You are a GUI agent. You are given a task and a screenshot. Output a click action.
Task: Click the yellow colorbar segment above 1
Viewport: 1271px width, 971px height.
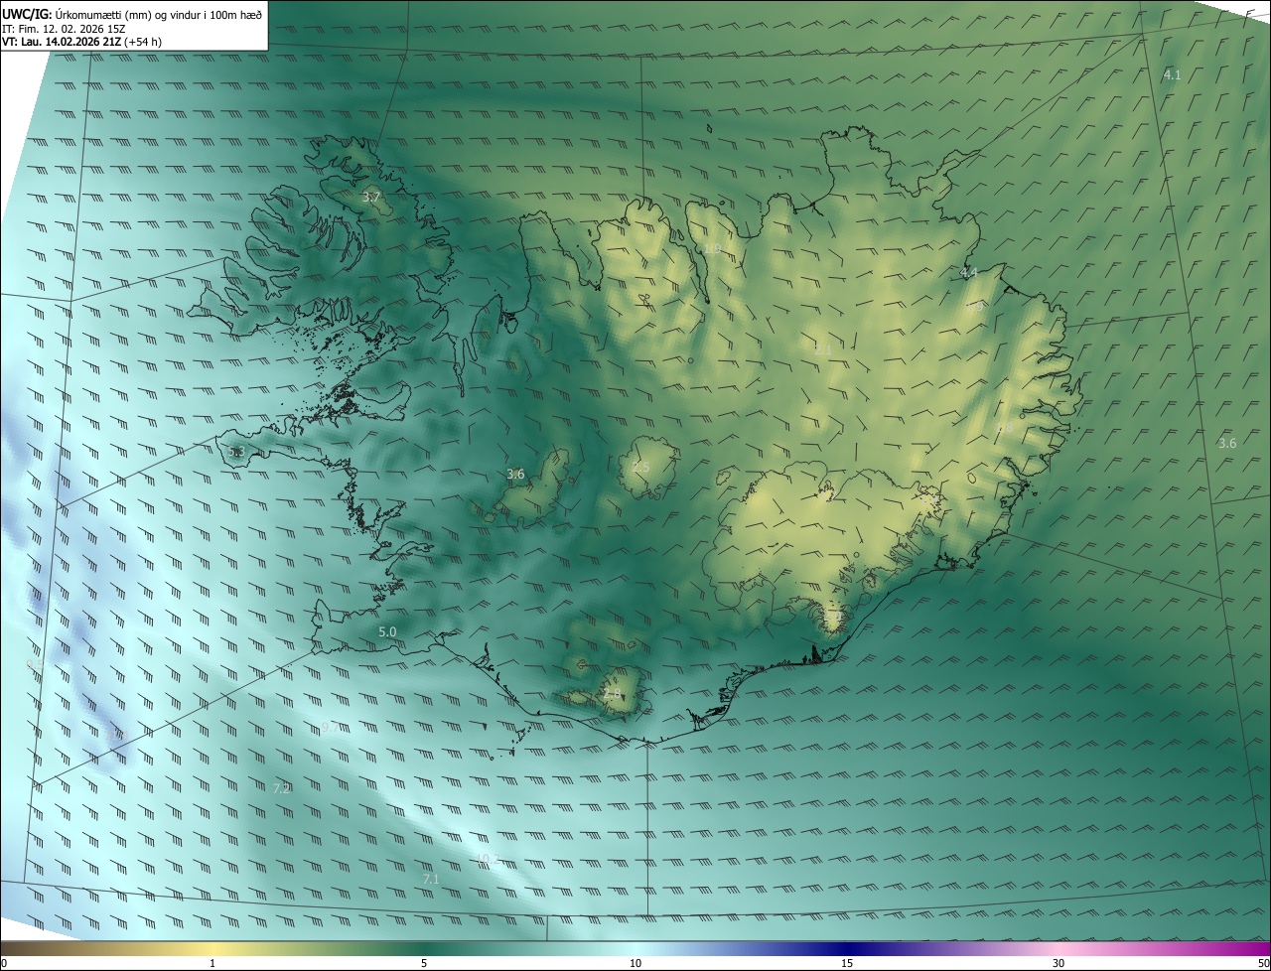pyautogui.click(x=212, y=949)
